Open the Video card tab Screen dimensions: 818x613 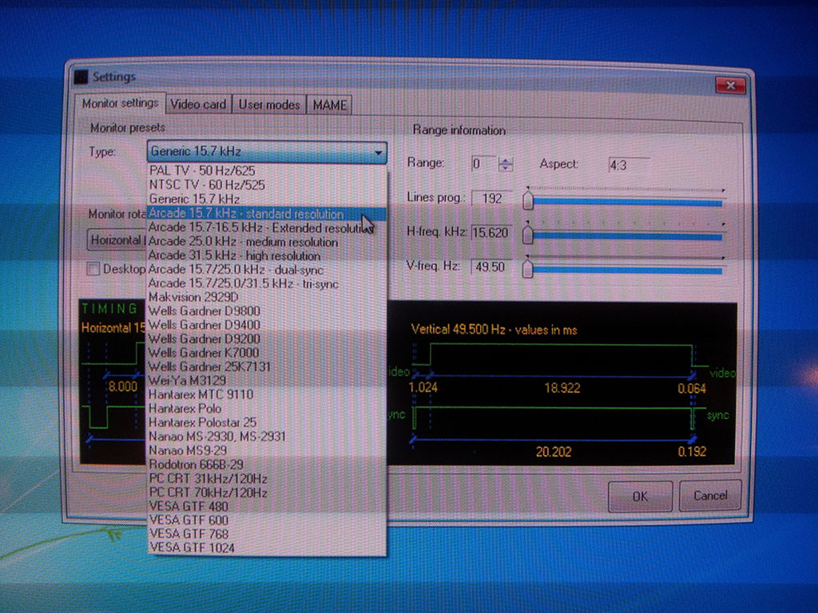tap(200, 105)
